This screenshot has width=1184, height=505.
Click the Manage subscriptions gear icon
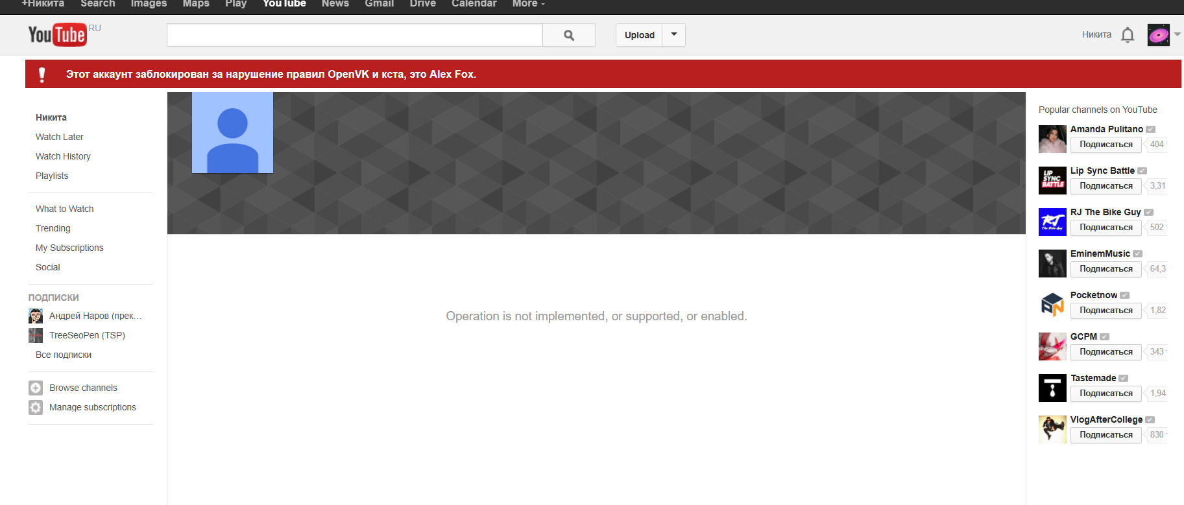pos(36,407)
